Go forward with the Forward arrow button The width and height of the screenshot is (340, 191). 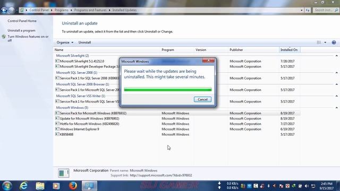tap(12, 10)
